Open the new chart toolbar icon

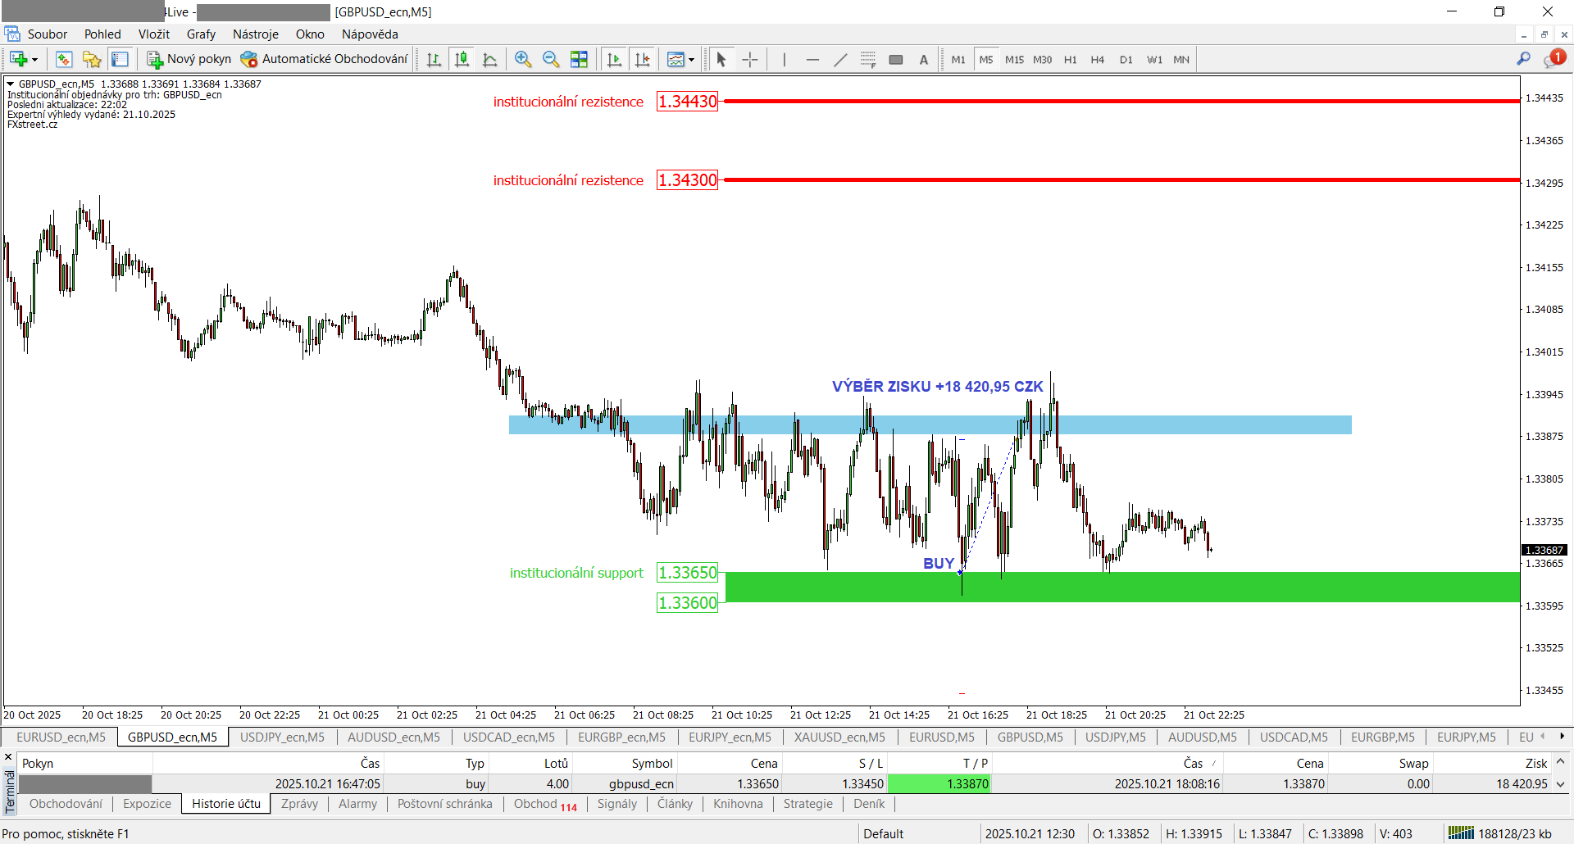pyautogui.click(x=18, y=59)
